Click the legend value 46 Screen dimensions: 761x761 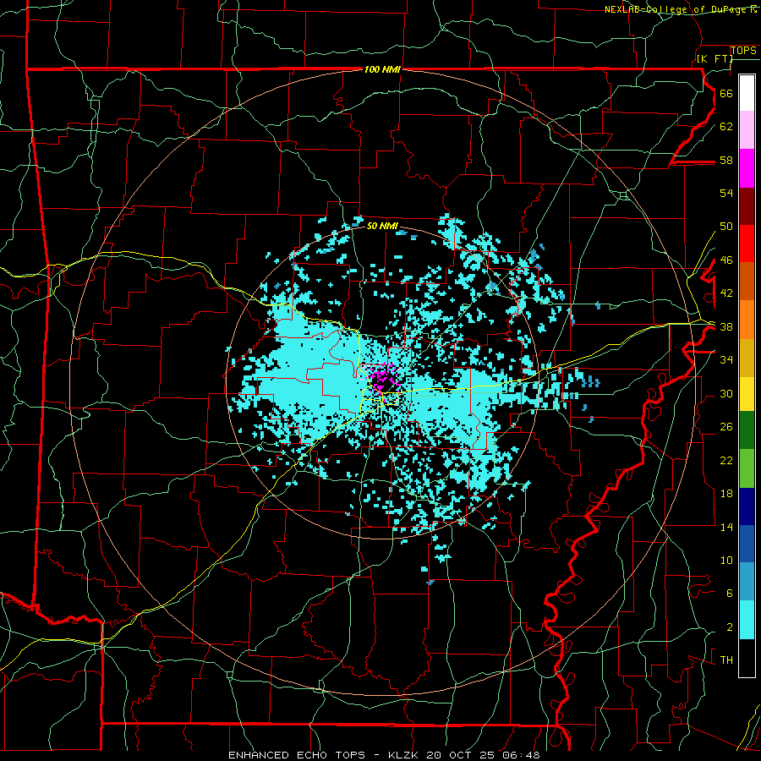[x=726, y=260]
